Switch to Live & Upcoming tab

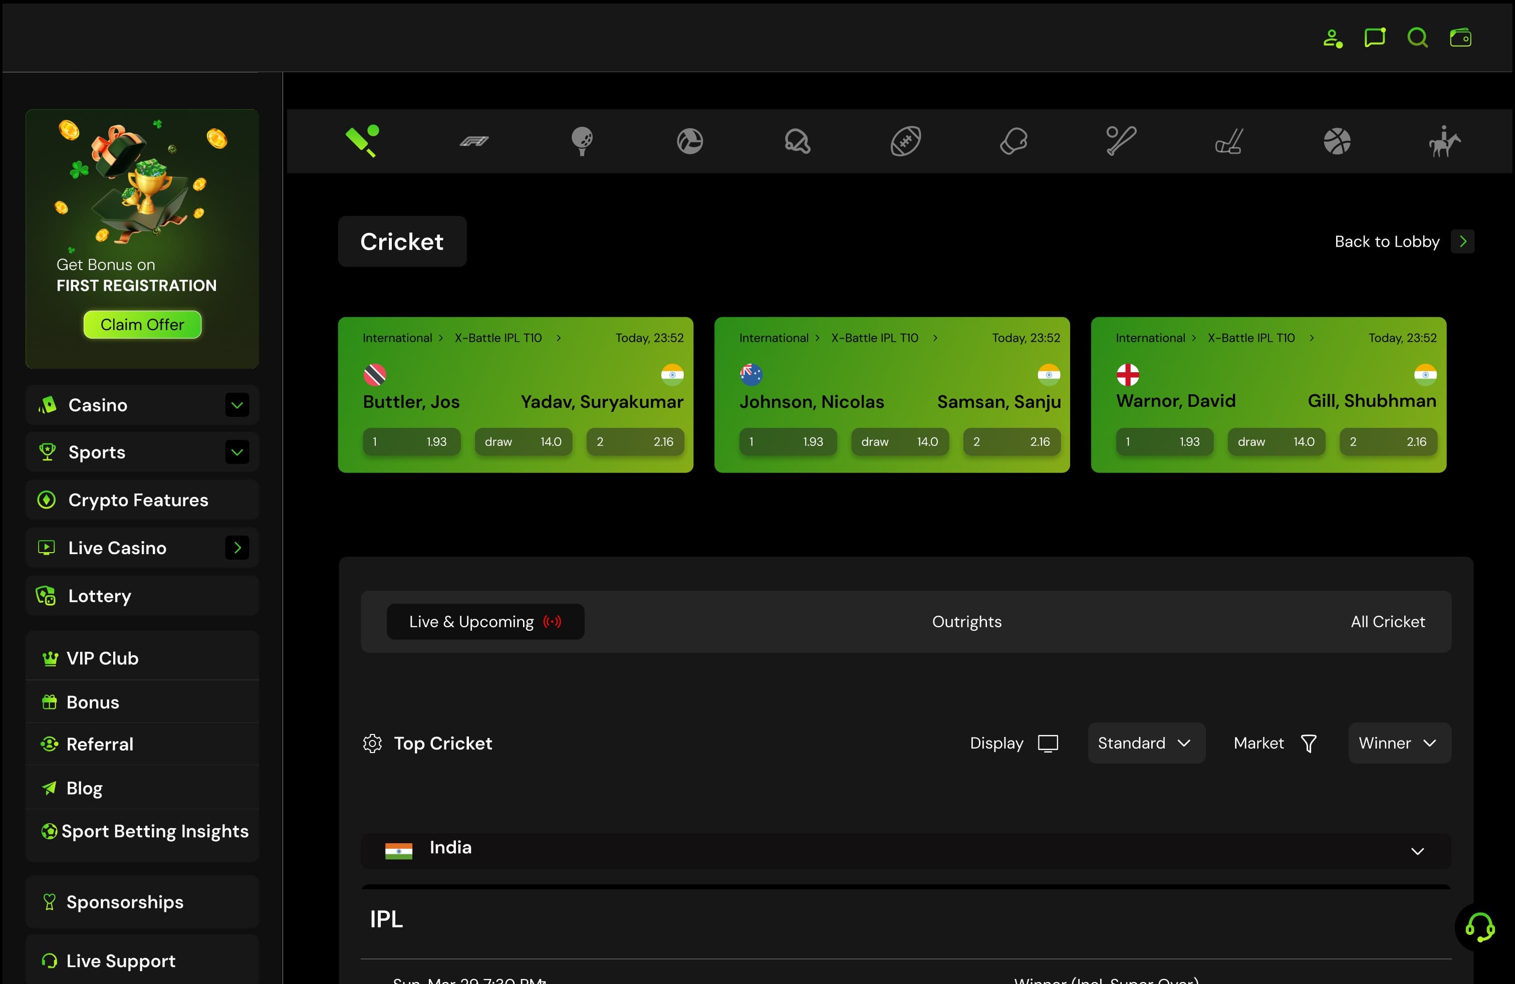pos(485,621)
